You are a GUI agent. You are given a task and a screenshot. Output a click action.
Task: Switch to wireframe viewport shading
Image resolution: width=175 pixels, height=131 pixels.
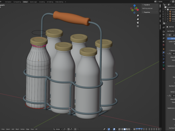coord(122,129)
